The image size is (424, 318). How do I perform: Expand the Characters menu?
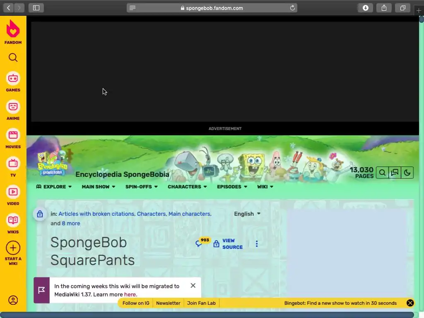click(187, 187)
